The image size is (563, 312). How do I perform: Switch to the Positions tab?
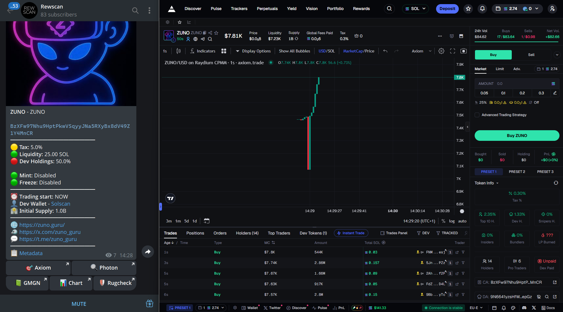pos(195,233)
